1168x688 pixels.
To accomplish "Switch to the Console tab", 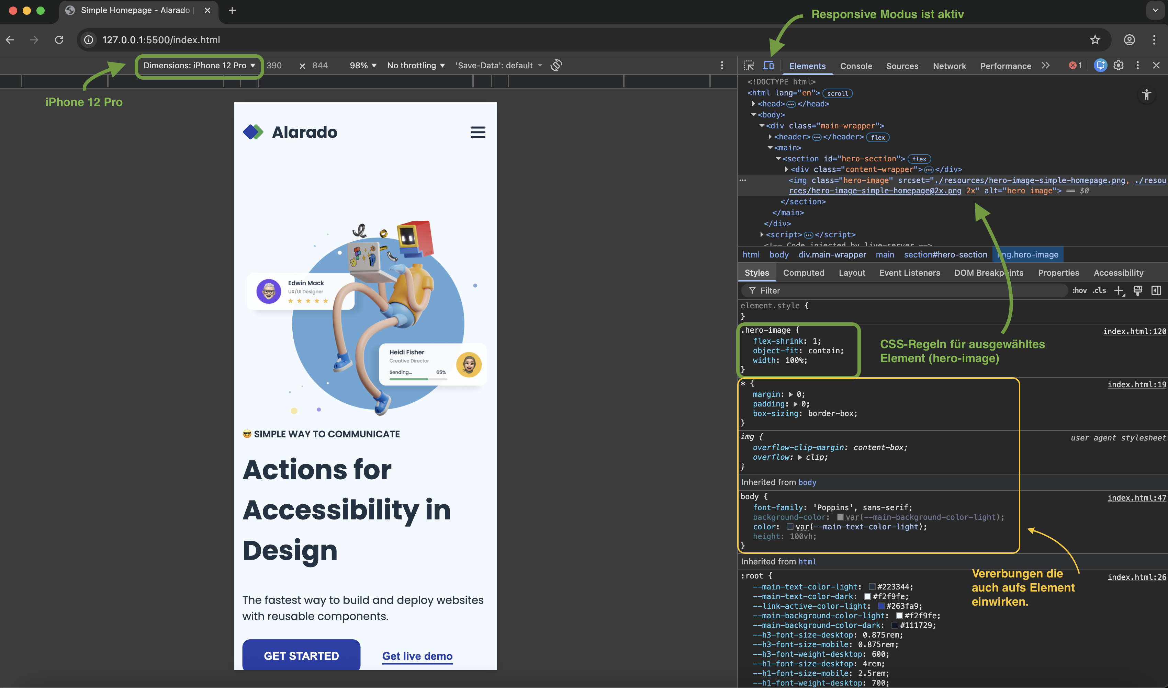I will [856, 66].
